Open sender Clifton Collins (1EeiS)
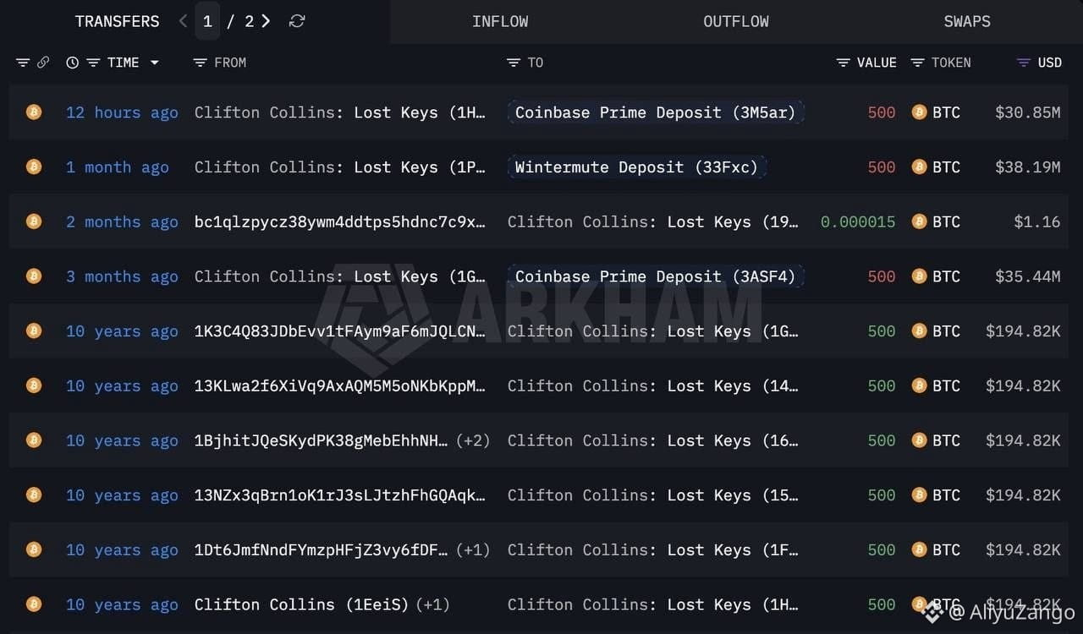Viewport: 1083px width, 634px height. [301, 604]
